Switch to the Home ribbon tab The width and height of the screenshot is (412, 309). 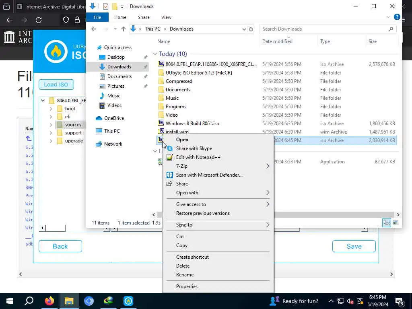(x=120, y=17)
